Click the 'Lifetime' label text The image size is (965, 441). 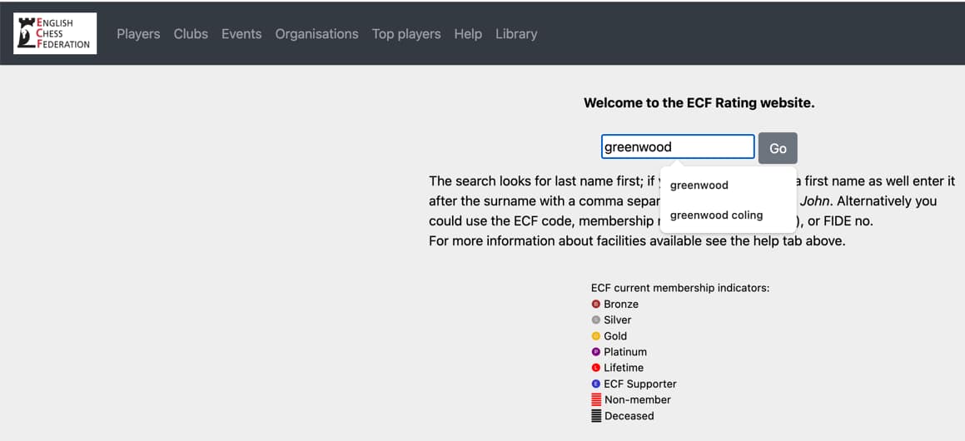[x=624, y=368]
